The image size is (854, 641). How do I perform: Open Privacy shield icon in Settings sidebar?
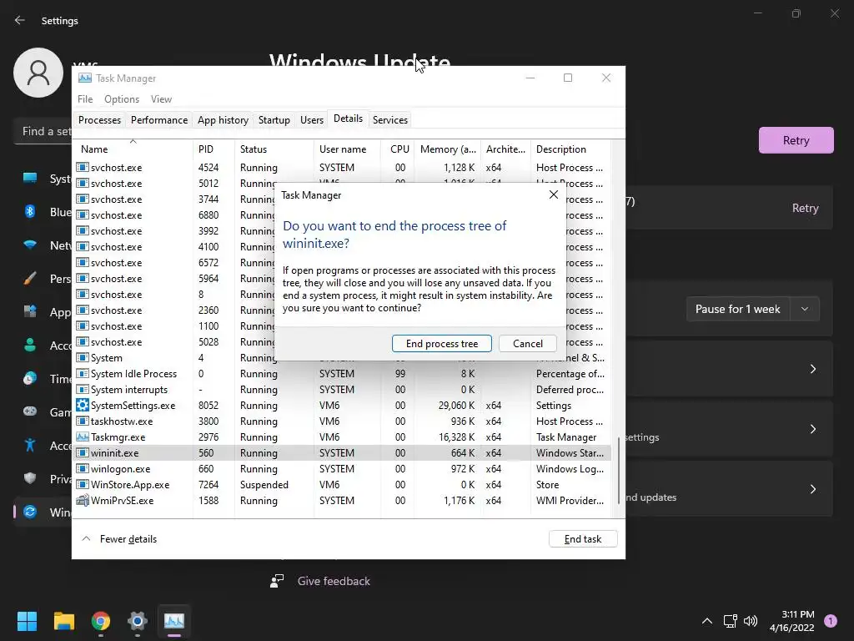[30, 478]
